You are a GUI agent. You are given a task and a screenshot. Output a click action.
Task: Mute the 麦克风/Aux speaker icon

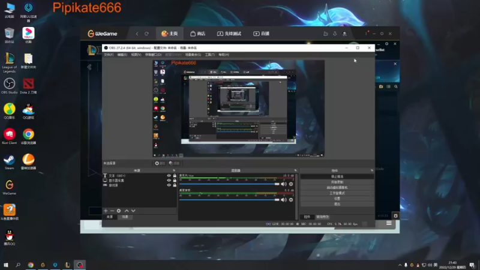(x=284, y=184)
